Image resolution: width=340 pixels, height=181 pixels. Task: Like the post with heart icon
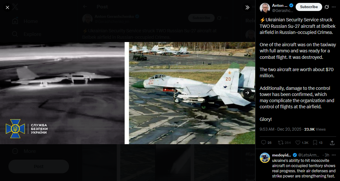(x=298, y=143)
